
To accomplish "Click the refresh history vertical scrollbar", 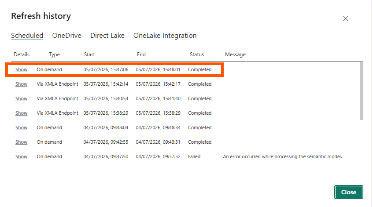I will pyautogui.click(x=362, y=91).
